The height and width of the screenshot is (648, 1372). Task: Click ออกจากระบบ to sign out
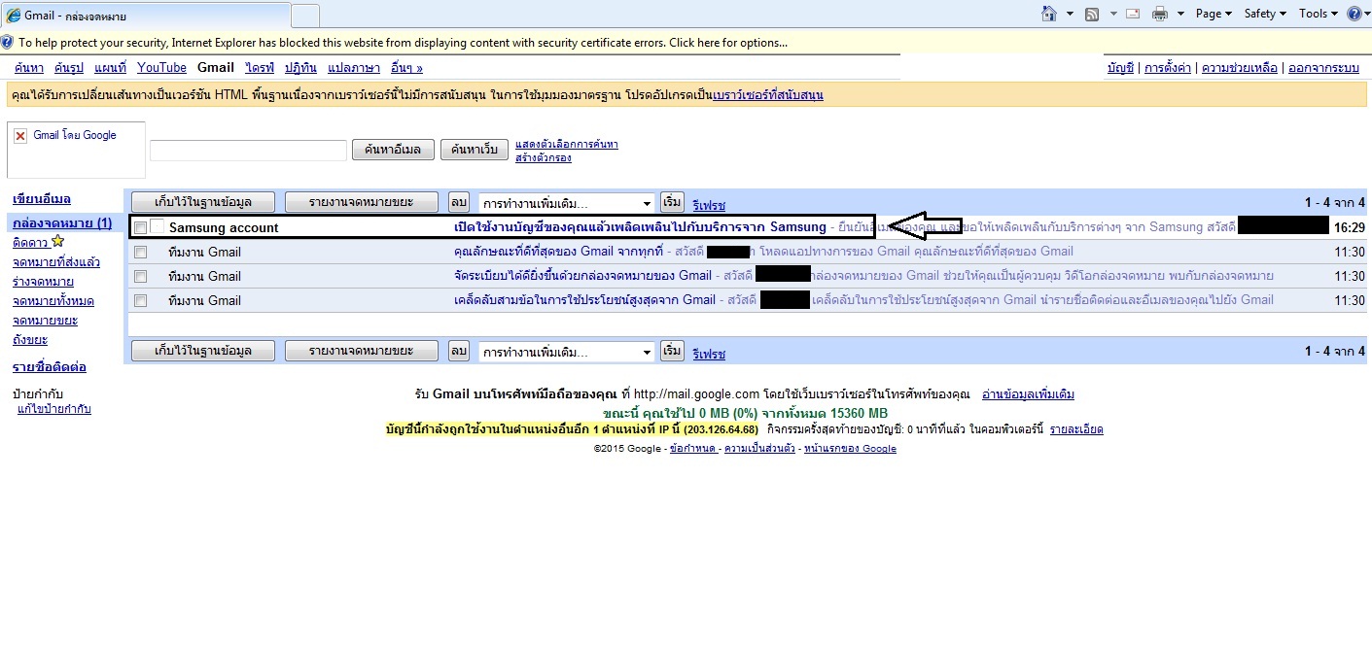[1323, 68]
